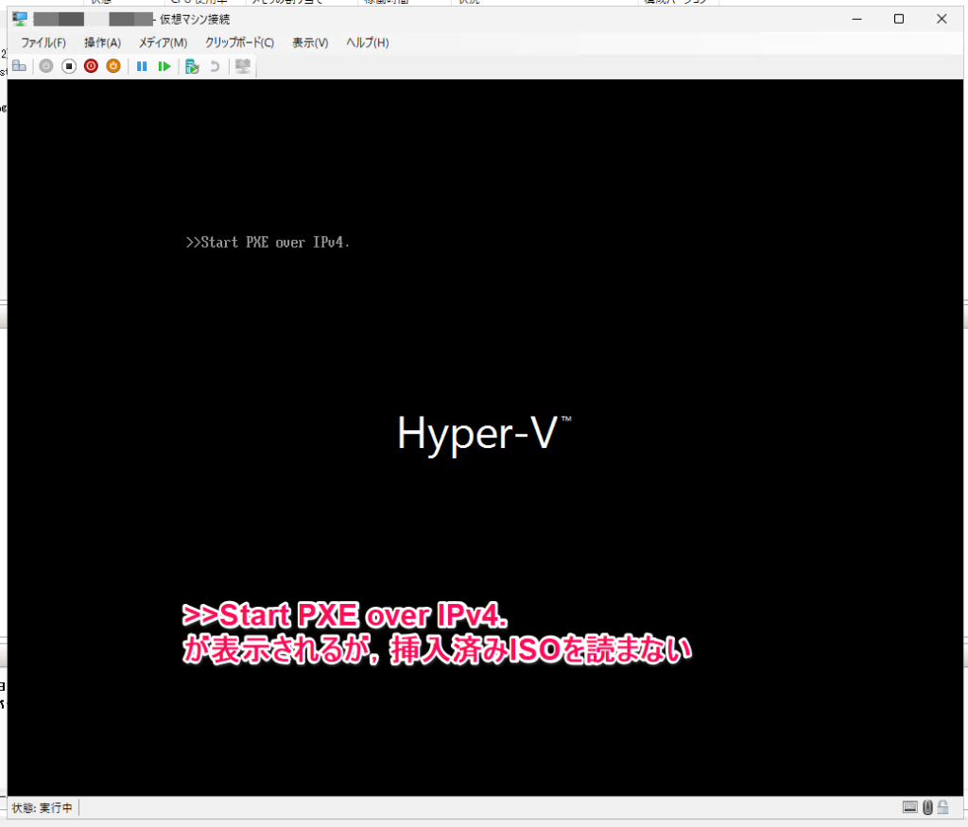Minimize the virtual machine connection window

point(856,19)
